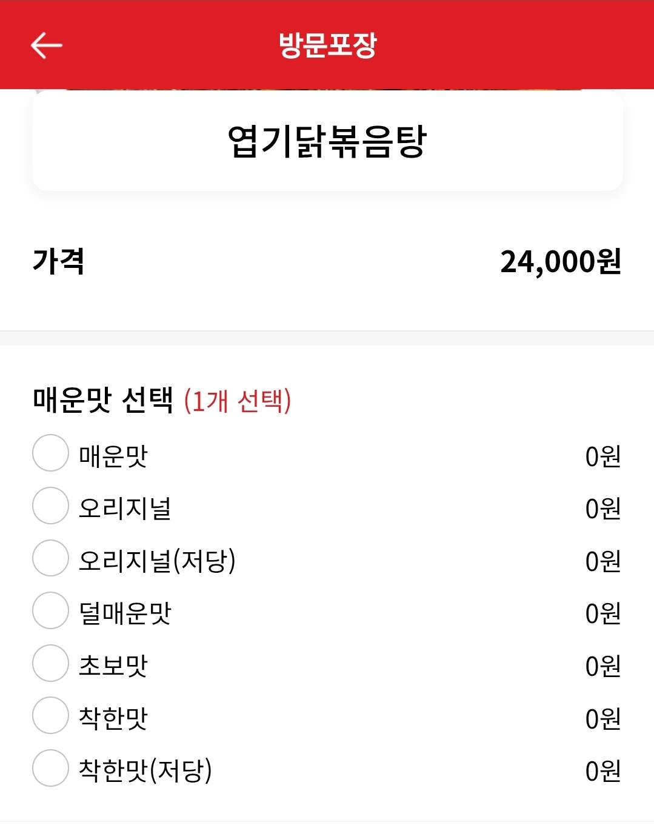654x828 pixels.
Task: Tap the 덜매운맛 option label text
Action: [x=125, y=613]
